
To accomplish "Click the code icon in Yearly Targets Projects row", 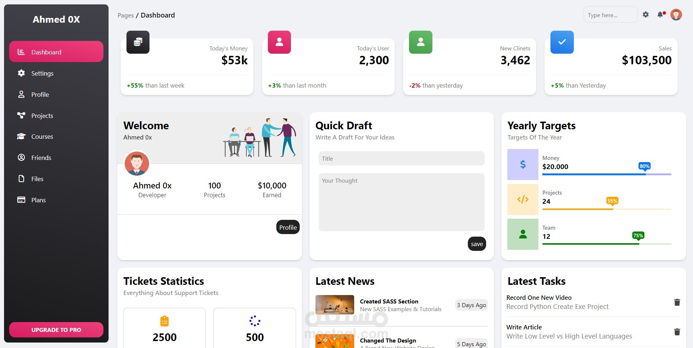I will 523,199.
